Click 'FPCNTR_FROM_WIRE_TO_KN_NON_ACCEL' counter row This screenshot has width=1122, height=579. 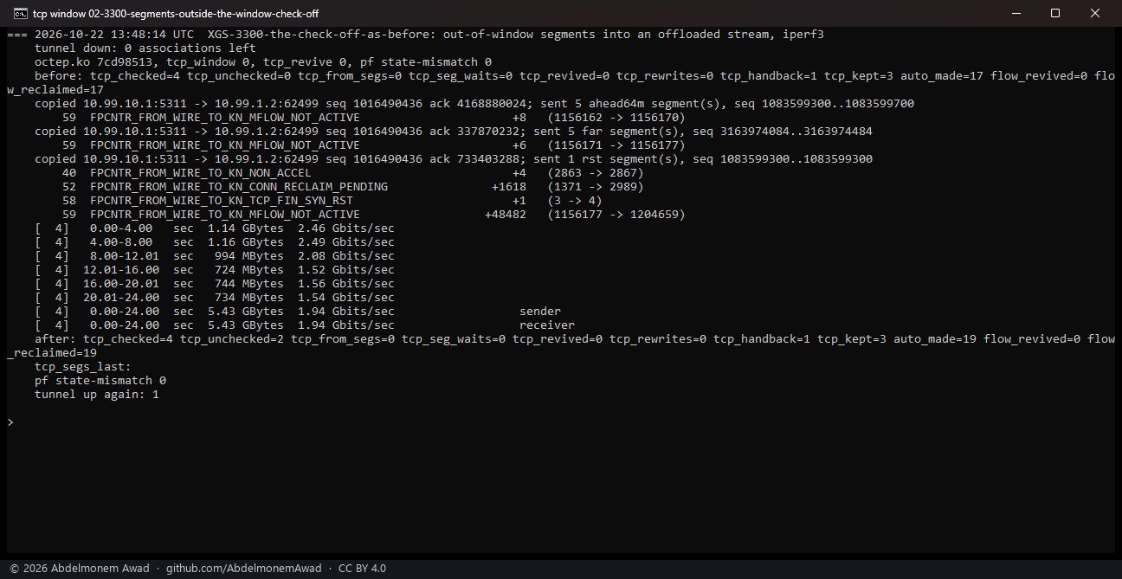[353, 173]
